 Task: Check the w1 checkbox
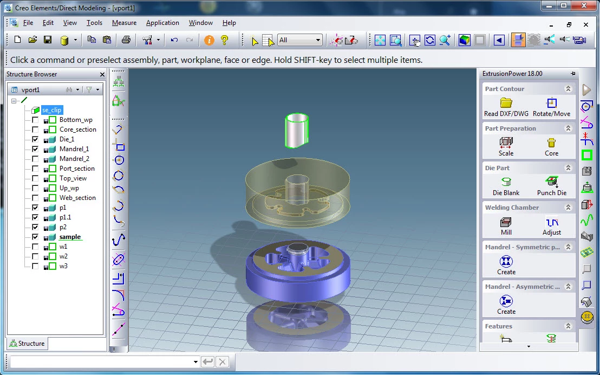click(35, 247)
